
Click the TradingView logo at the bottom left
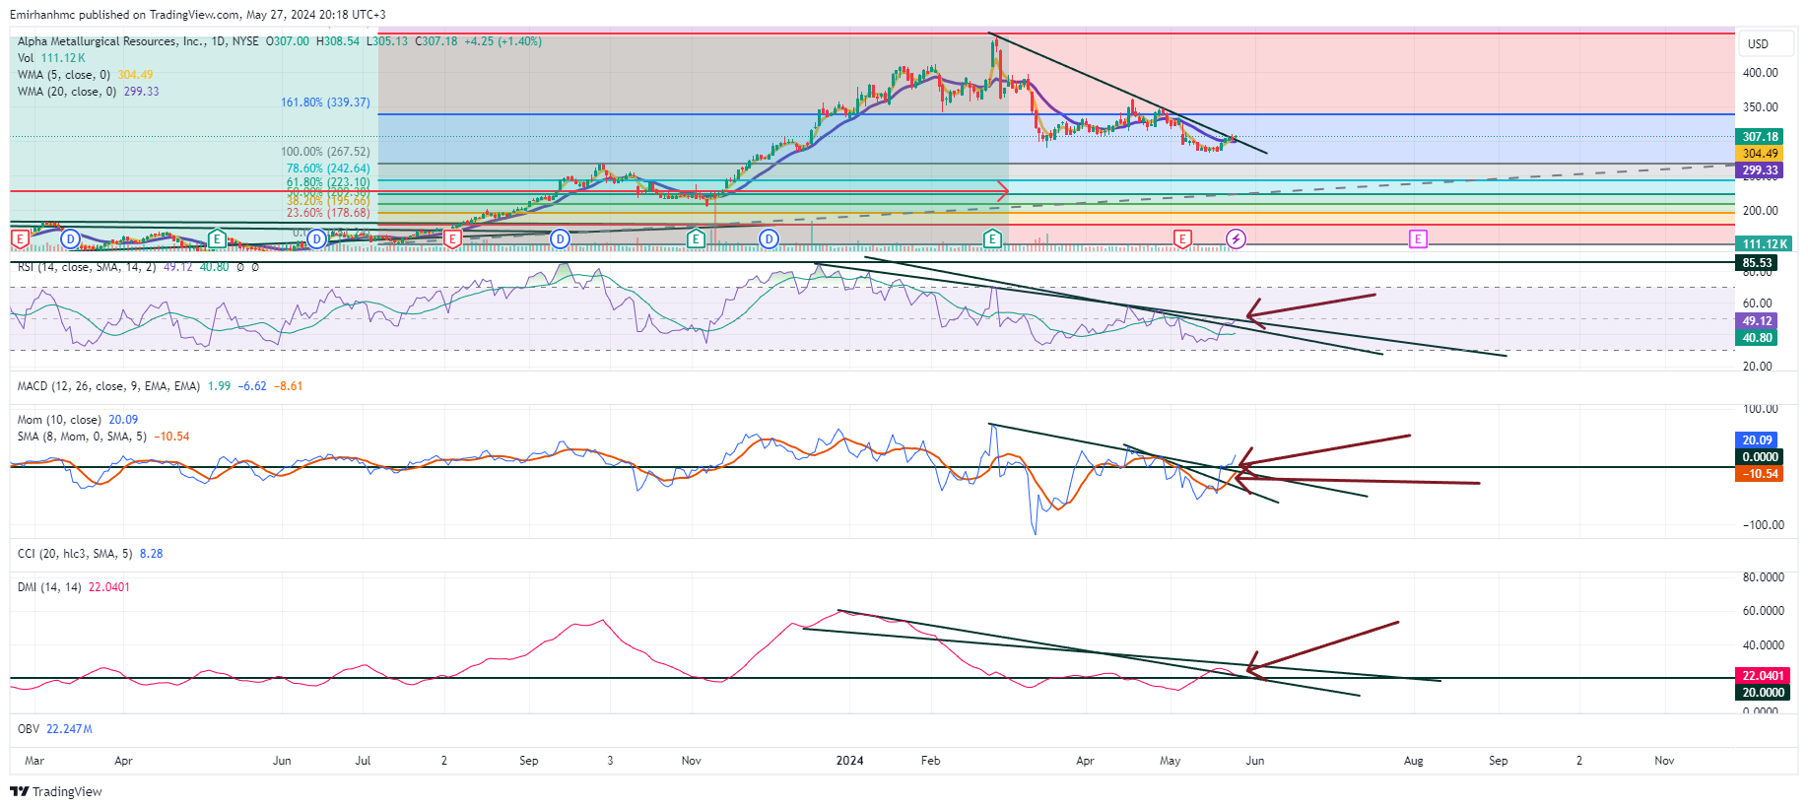56,791
